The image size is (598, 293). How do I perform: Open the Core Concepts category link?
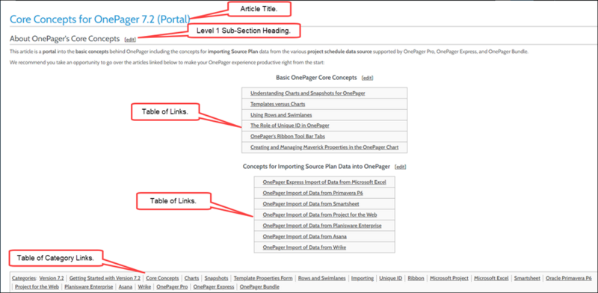tap(162, 279)
